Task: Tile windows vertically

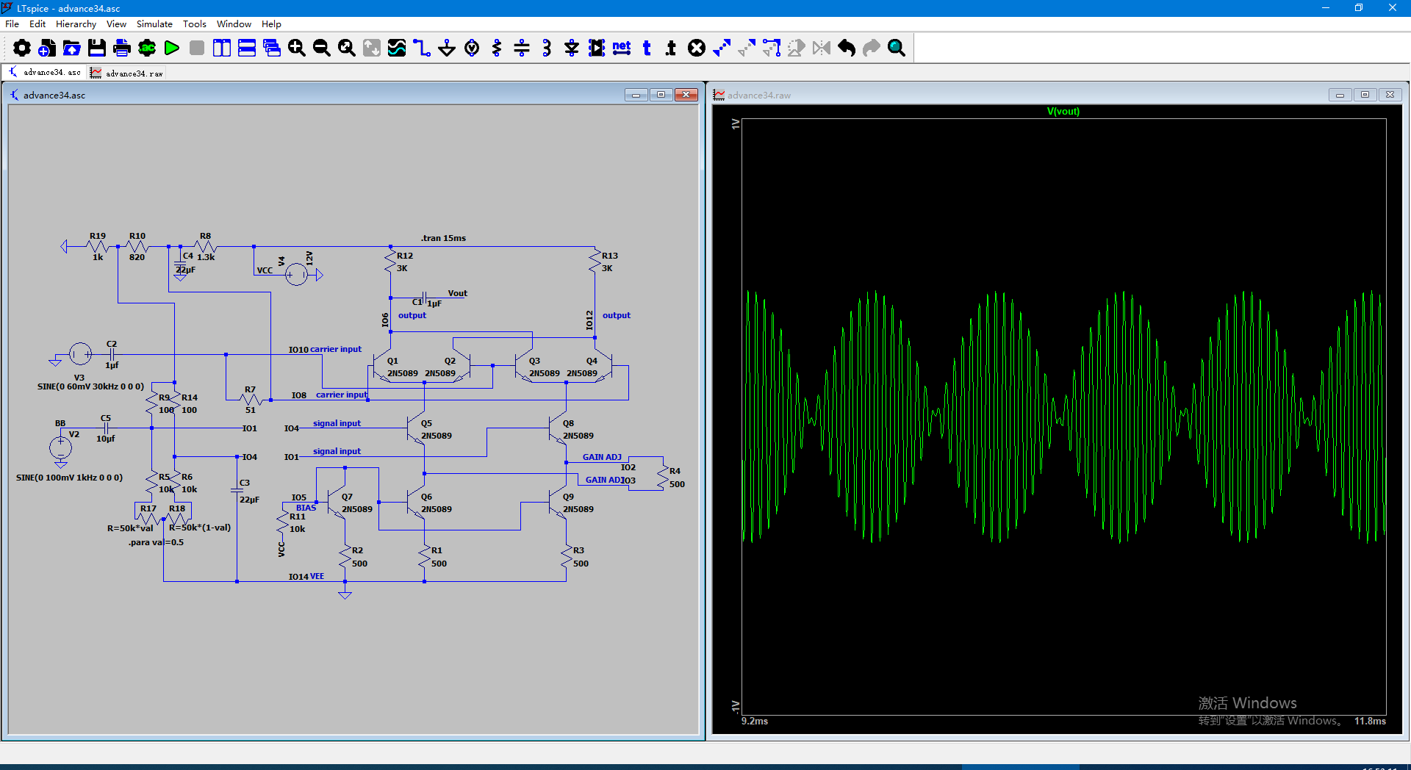Action: pyautogui.click(x=222, y=48)
